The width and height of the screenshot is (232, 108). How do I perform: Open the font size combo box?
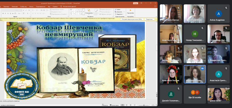pos(20,10)
